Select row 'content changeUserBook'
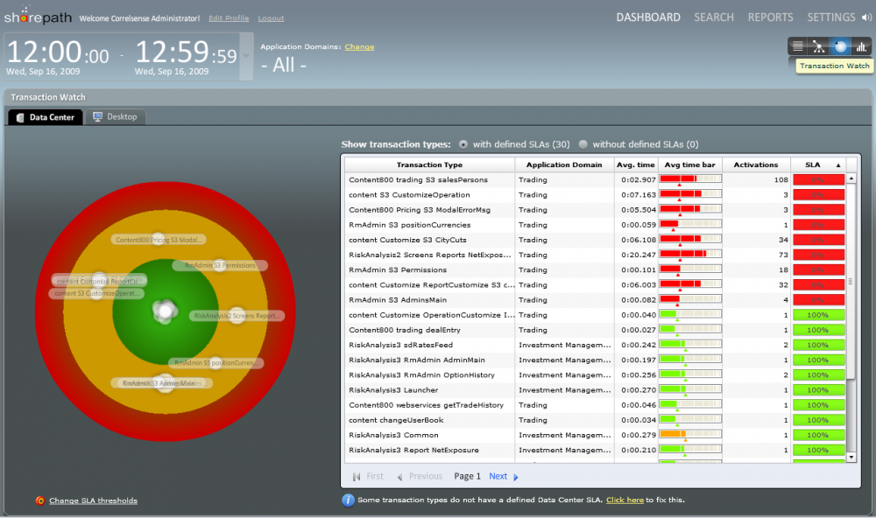Viewport: 876px width, 518px height. pyautogui.click(x=595, y=420)
